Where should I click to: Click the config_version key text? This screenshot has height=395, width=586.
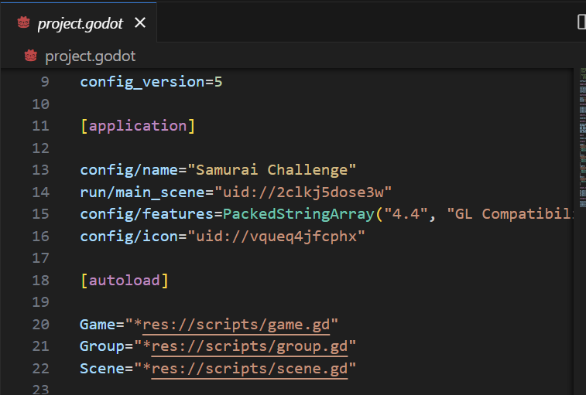(142, 82)
